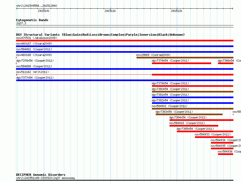Click the 2q37.3 band label

click(21, 23)
